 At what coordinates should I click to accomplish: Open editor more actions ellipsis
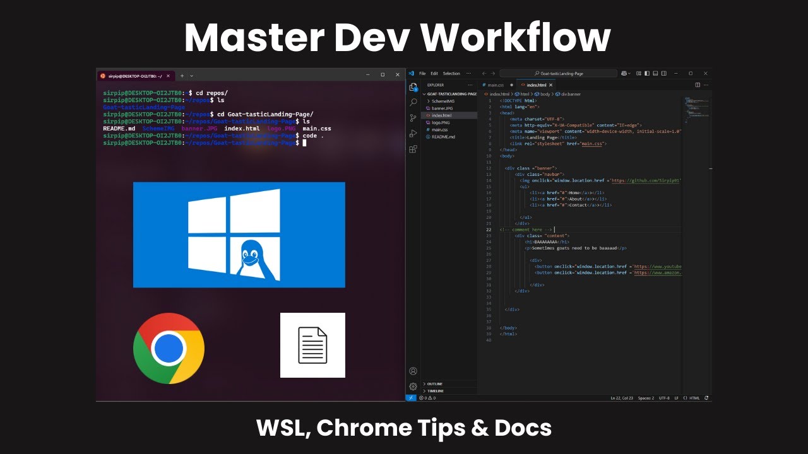pyautogui.click(x=706, y=84)
